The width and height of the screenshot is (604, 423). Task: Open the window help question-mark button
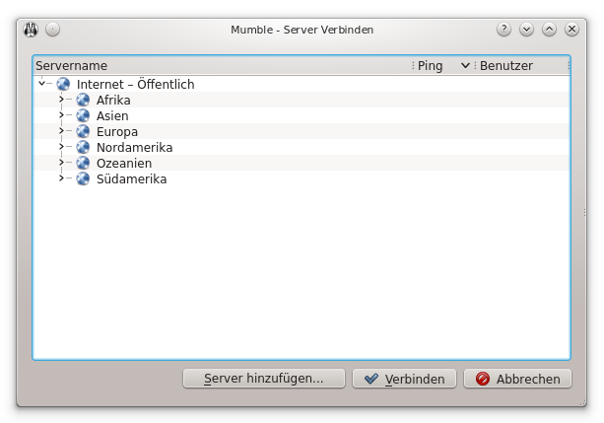point(503,30)
